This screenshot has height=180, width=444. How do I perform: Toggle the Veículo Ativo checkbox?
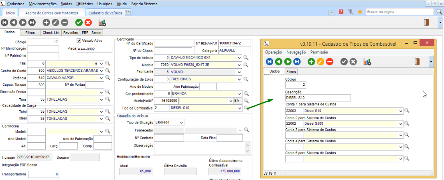click(x=79, y=41)
